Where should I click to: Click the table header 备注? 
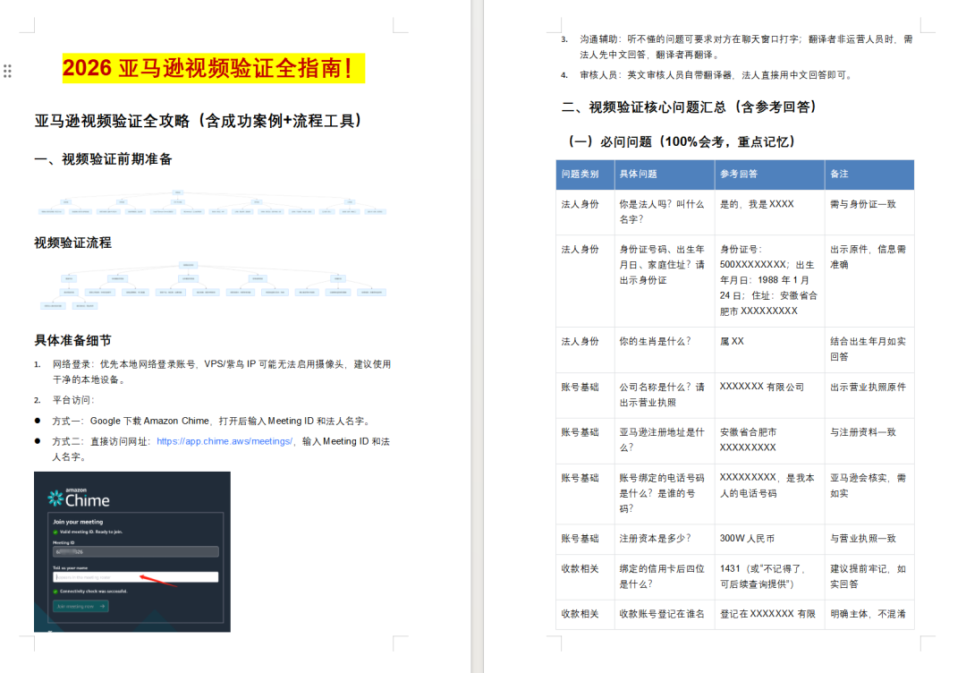coord(839,175)
